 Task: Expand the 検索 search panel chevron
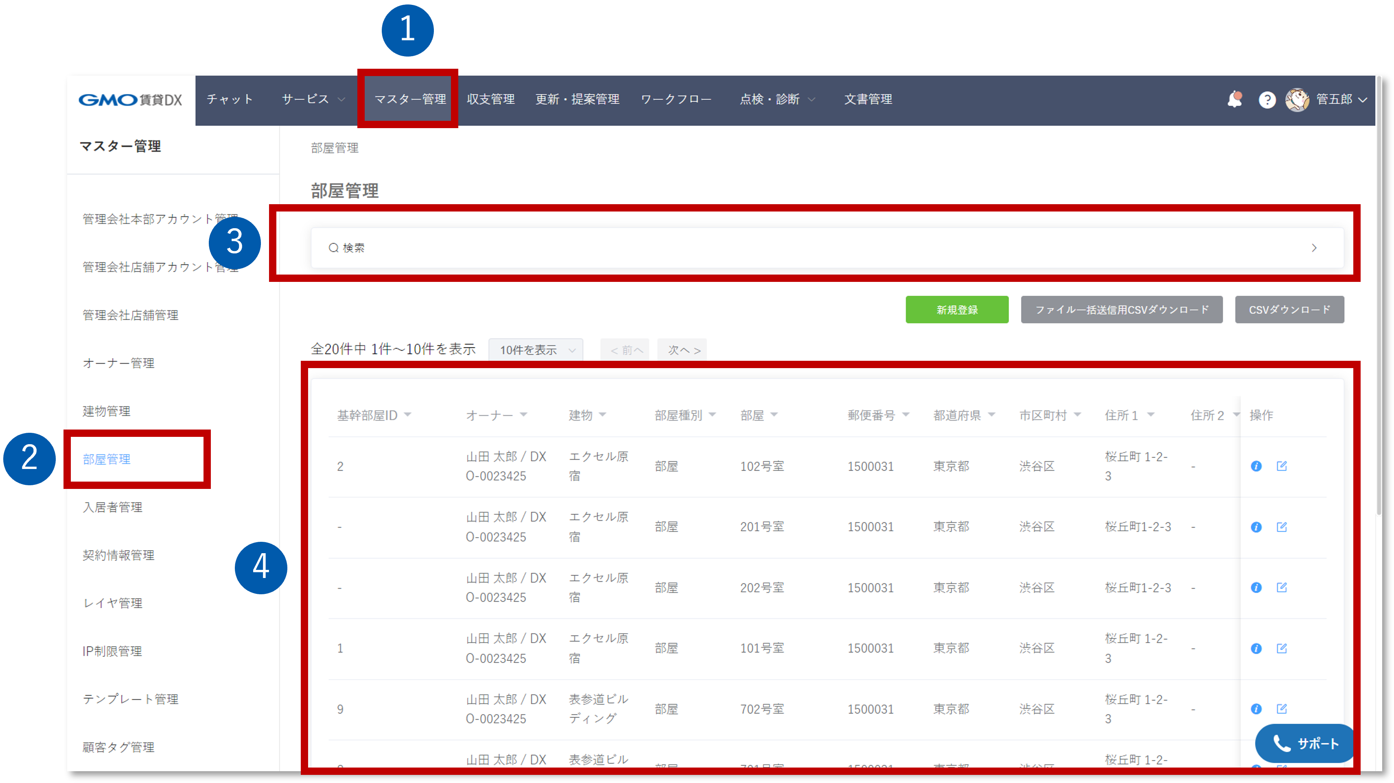click(1314, 248)
